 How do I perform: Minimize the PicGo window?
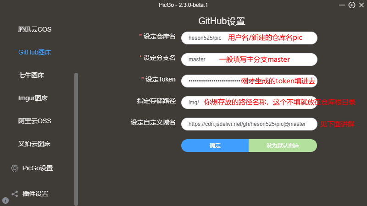click(342, 5)
